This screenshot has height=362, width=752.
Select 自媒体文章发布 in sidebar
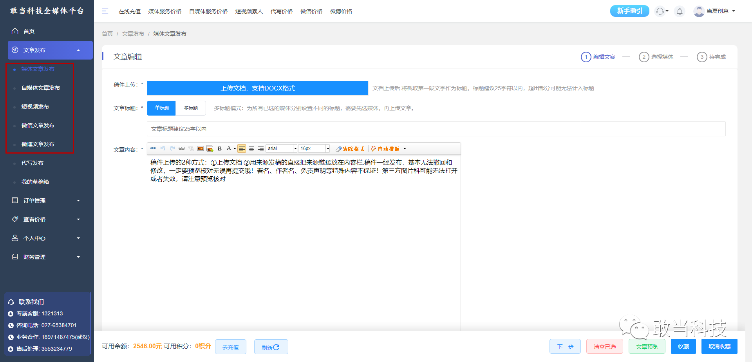(41, 88)
